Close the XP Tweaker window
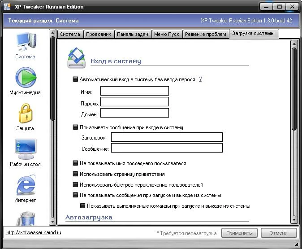The height and width of the screenshot is (249, 302). pos(293,7)
